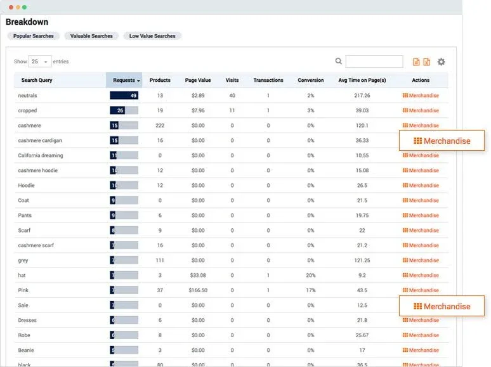
Task: Select the 'cashmere cardigan' search query
Action: tap(40, 141)
